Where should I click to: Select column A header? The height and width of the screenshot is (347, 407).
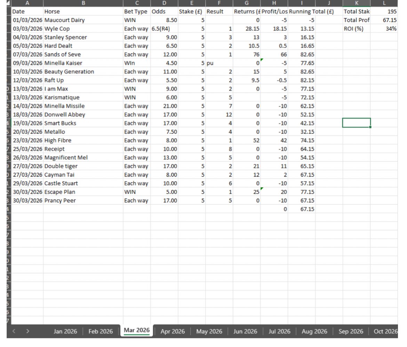(27, 3)
